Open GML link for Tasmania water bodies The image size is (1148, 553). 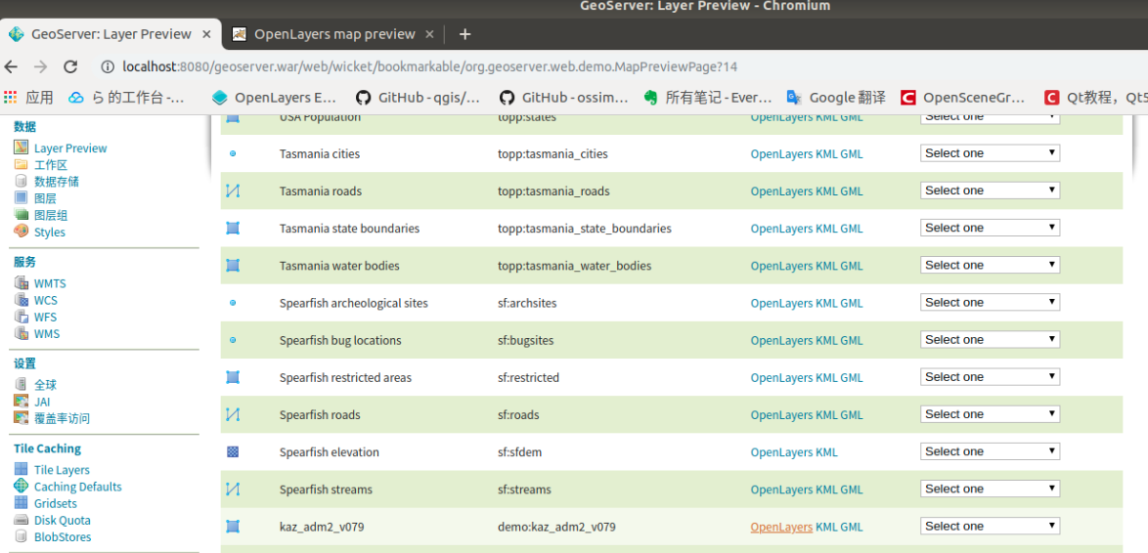tap(852, 266)
